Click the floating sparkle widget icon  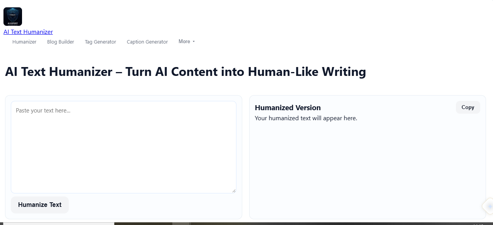point(488,207)
